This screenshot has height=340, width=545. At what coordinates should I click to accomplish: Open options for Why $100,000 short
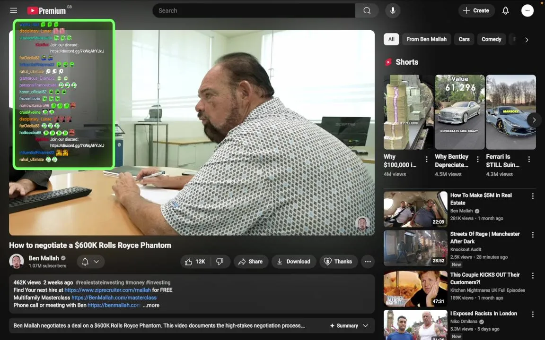426,159
